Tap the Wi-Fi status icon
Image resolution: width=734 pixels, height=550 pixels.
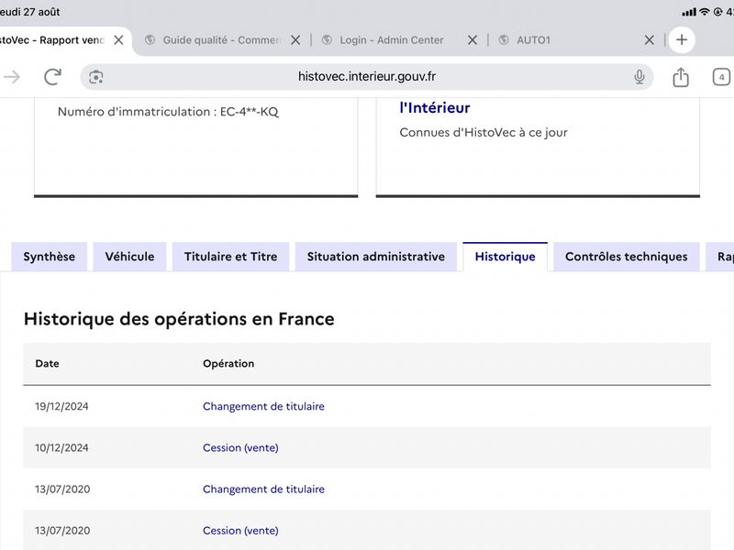(x=705, y=12)
